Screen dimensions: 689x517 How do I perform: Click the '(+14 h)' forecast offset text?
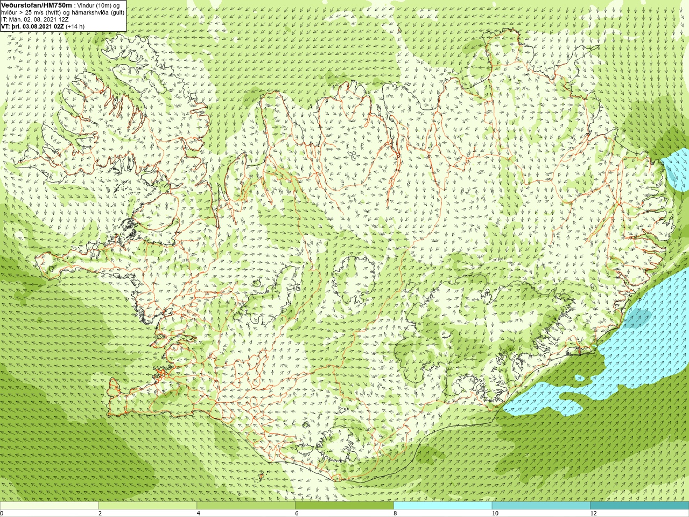click(x=75, y=26)
